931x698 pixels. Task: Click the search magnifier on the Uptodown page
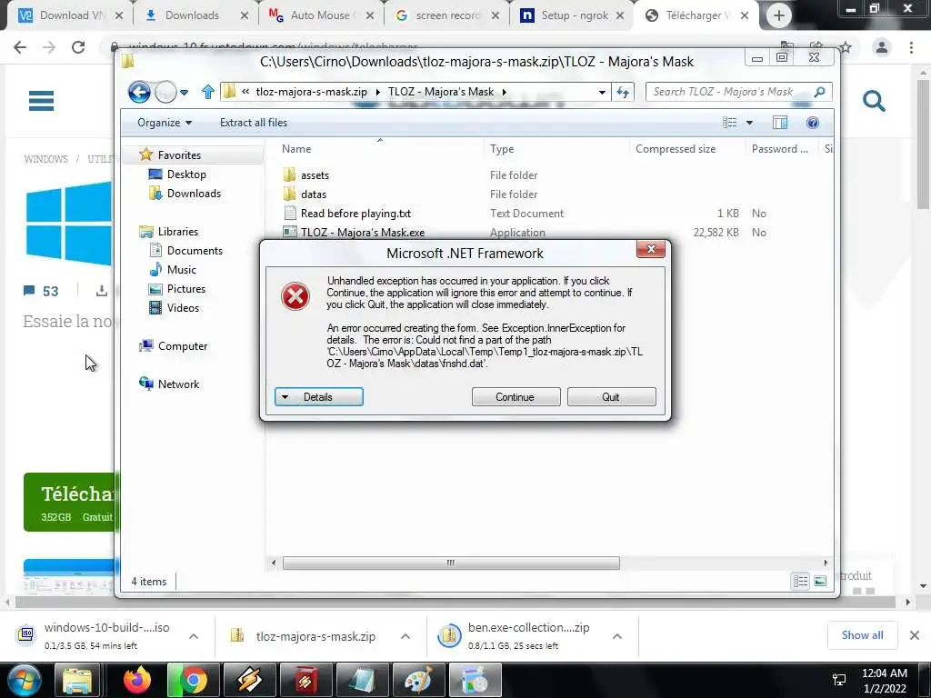(874, 101)
